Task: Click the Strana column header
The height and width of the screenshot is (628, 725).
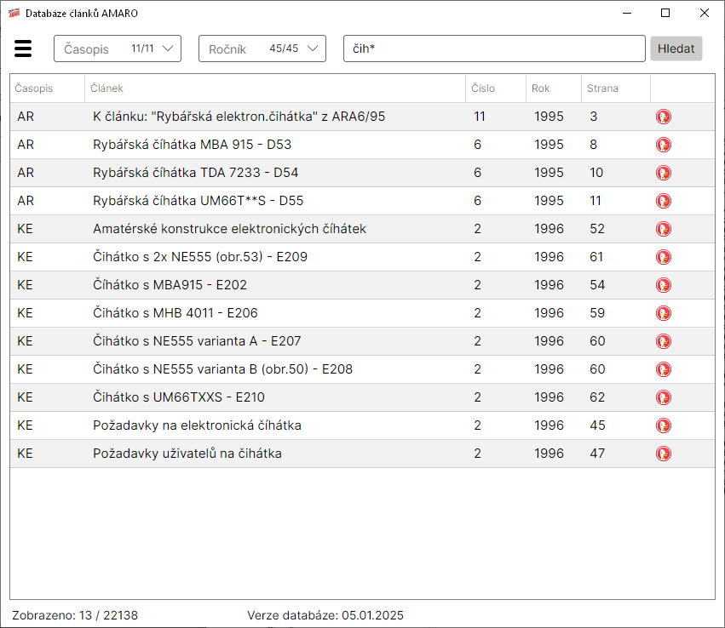Action: coord(615,88)
